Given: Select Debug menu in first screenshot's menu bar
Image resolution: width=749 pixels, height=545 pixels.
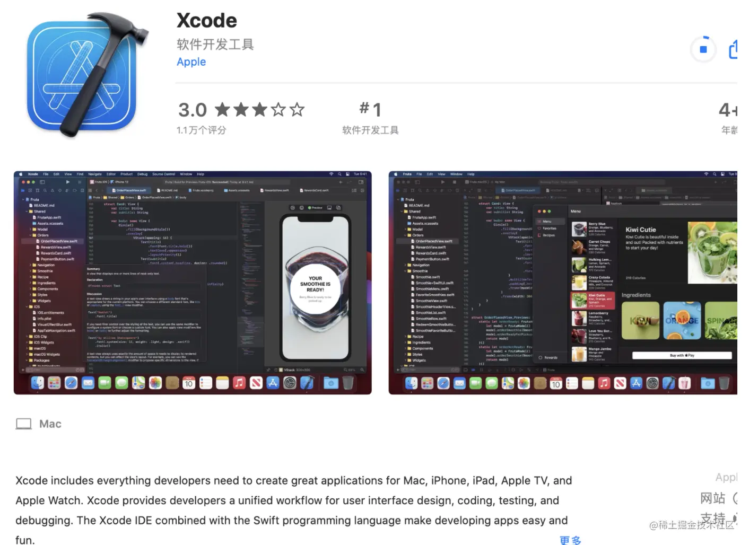Looking at the screenshot, I should 143,174.
